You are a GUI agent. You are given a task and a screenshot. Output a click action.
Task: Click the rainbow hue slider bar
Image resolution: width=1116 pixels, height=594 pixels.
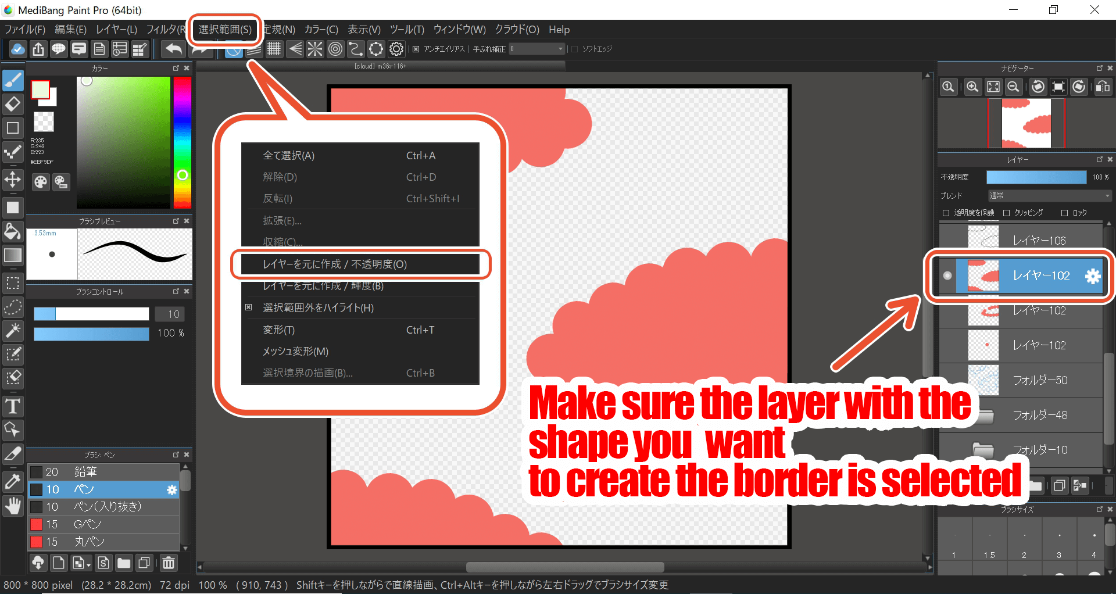point(183,142)
